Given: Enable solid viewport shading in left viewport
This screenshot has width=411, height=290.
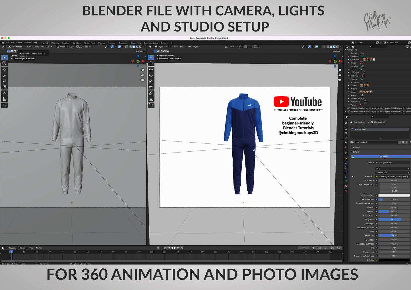Looking at the screenshot, I should point(134,47).
